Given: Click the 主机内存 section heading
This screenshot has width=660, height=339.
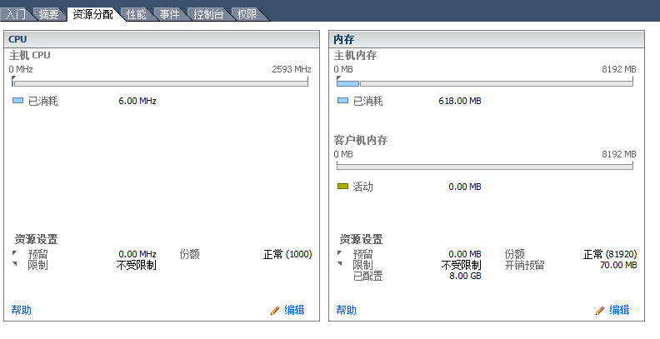Looking at the screenshot, I should pyautogui.click(x=355, y=55).
